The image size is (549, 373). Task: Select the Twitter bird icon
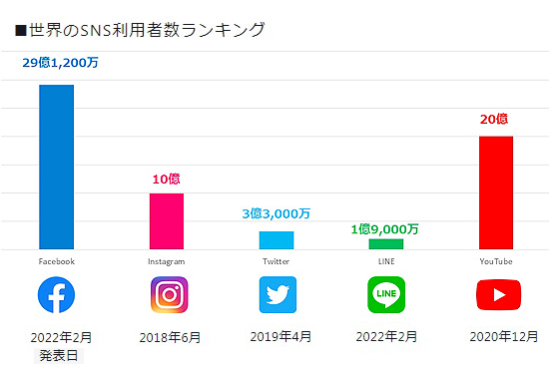[x=277, y=294]
